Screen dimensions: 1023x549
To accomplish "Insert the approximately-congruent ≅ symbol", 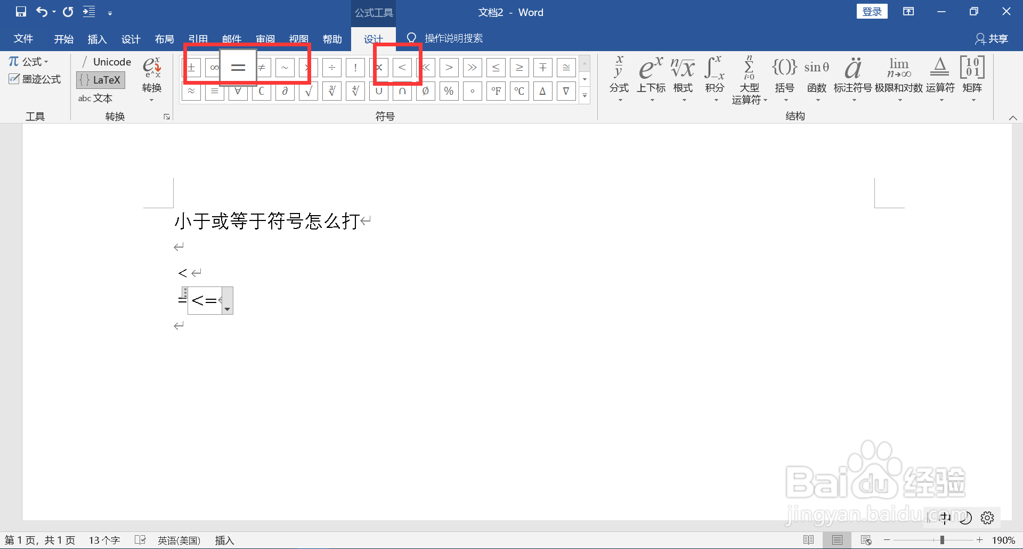I will [x=566, y=68].
